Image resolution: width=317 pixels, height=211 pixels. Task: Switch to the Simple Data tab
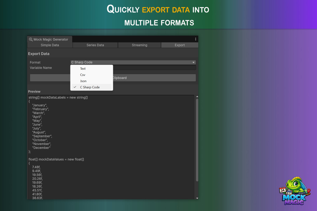pos(50,45)
